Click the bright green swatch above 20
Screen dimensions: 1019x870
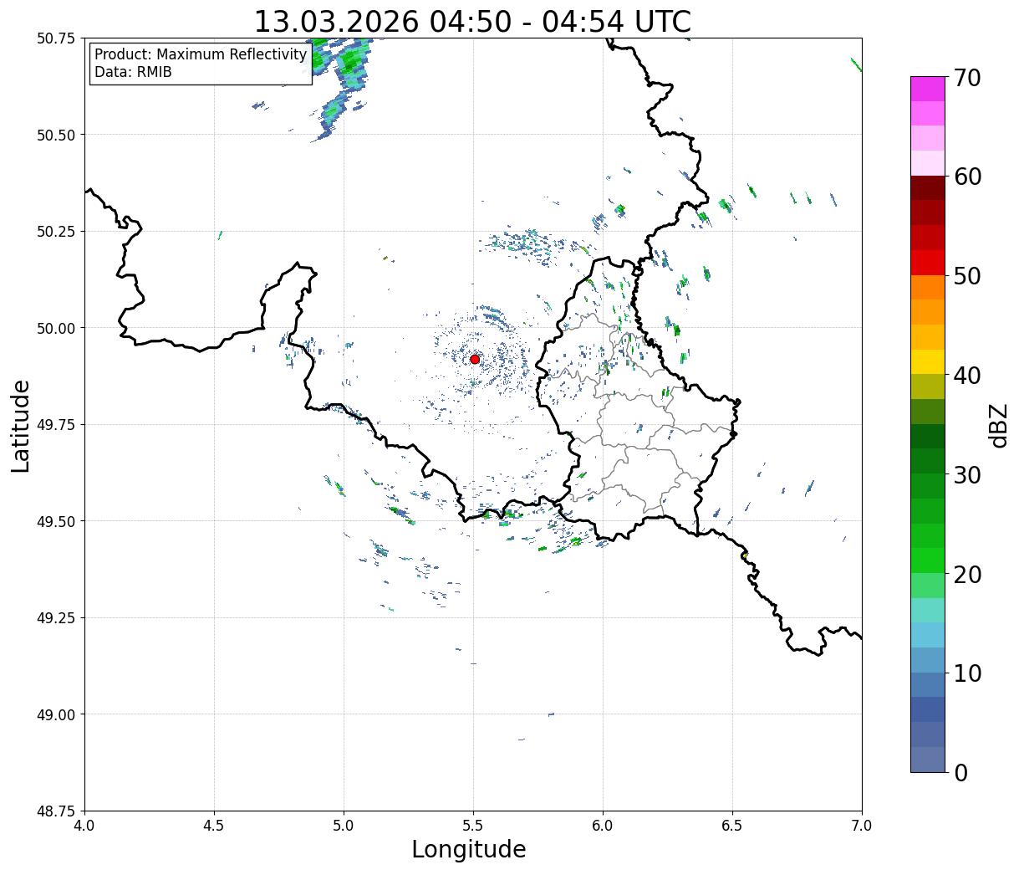click(928, 560)
